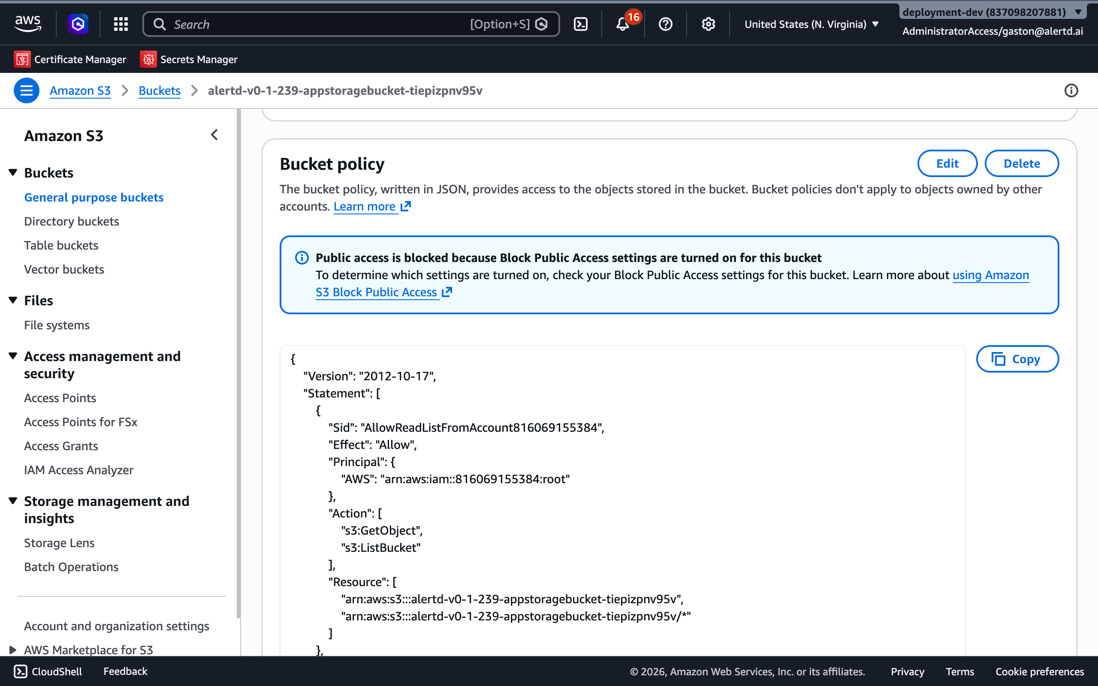Click the Feedback link in footer

[x=125, y=671]
